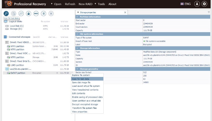Image resolution: width=212 pixels, height=121 pixels.
Task: Click the padlock decrypt storage icon
Action: pos(29,13)
